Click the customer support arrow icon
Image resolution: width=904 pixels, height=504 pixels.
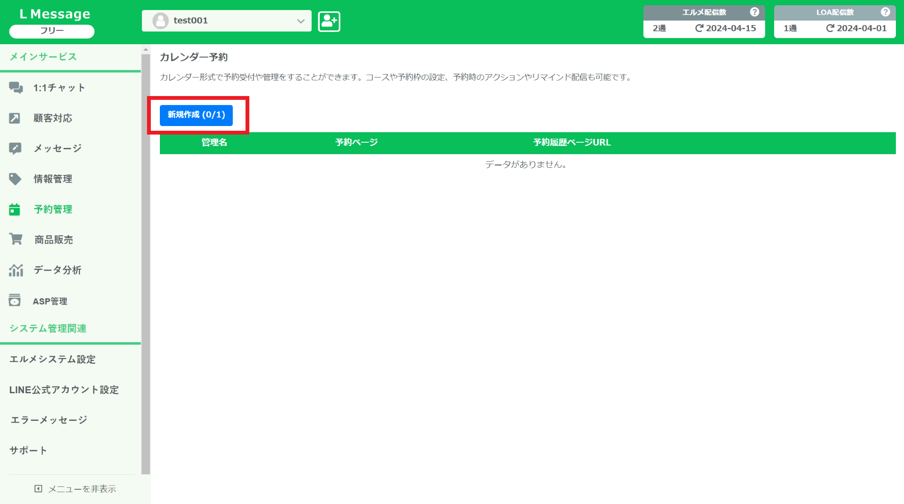(x=15, y=118)
